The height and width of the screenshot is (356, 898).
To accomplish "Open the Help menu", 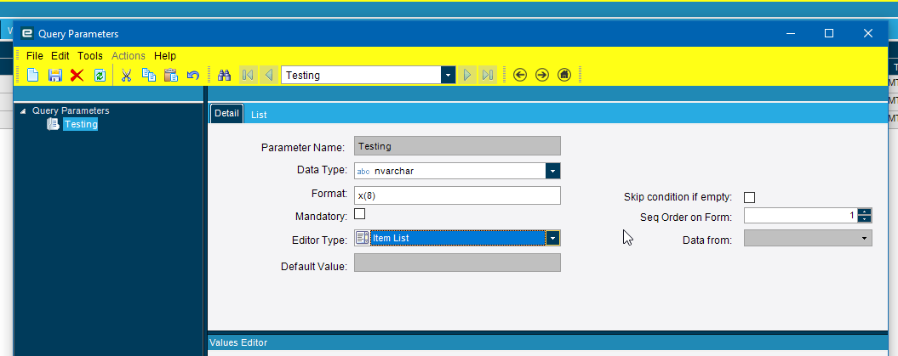I will tap(165, 56).
